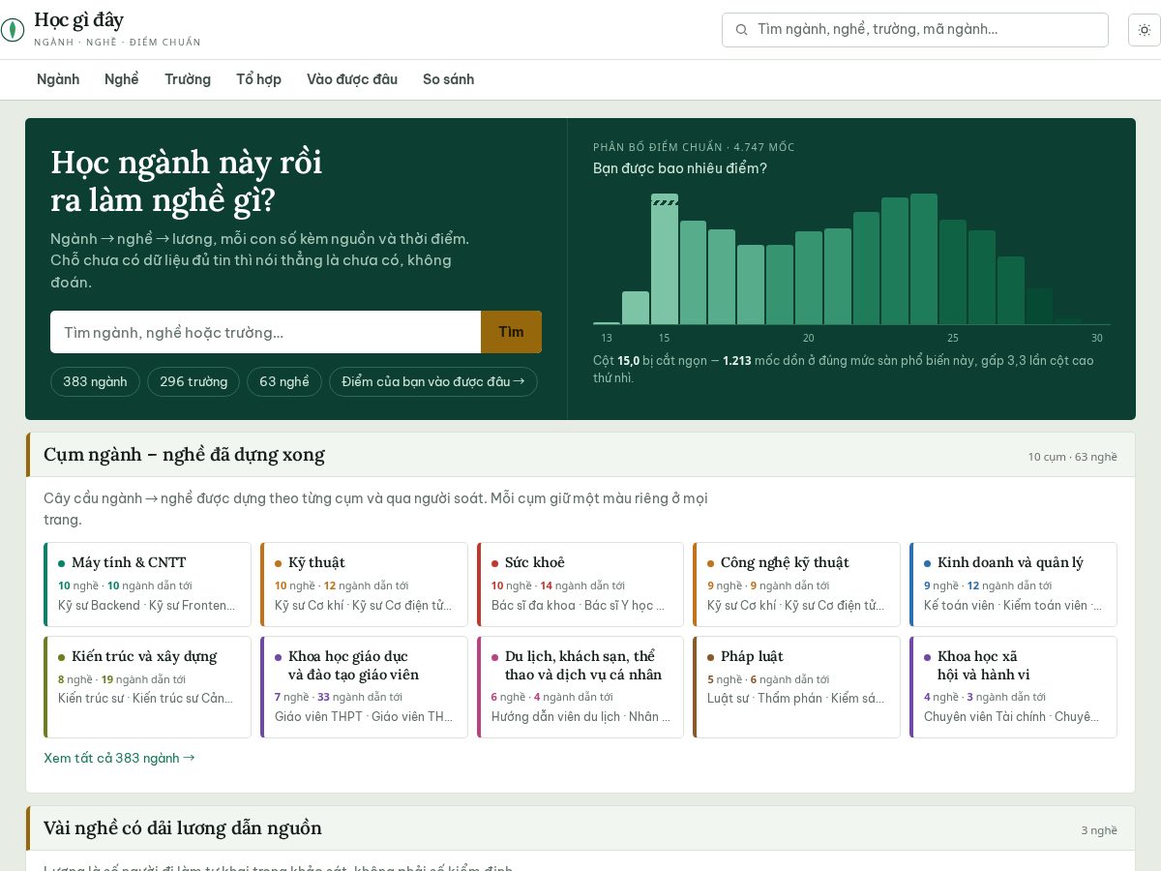Screen dimensions: 1161x871
Task: Click the 10 cụm · 63 nghề counter
Action: click(1072, 457)
